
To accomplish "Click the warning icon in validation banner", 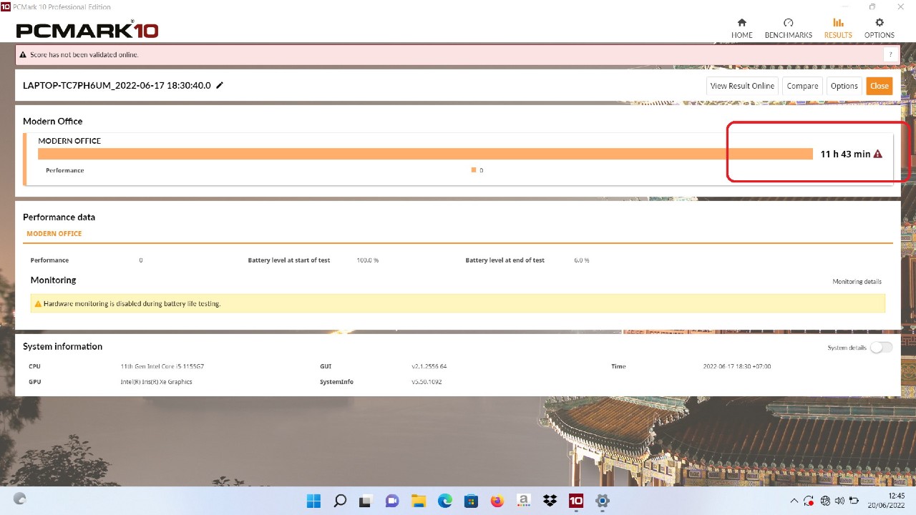I will [23, 54].
